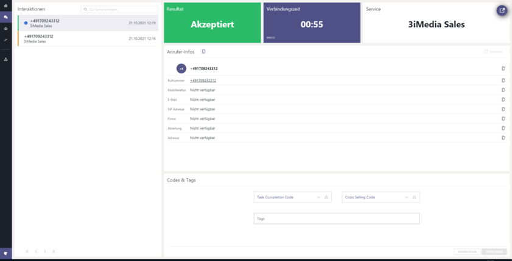The image size is (512, 261).
Task: Copy the E-Mail field using its copy icon
Action: coord(503,100)
